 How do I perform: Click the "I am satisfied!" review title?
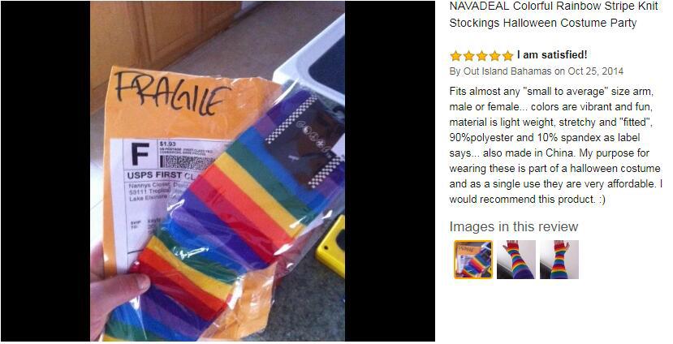[552, 55]
